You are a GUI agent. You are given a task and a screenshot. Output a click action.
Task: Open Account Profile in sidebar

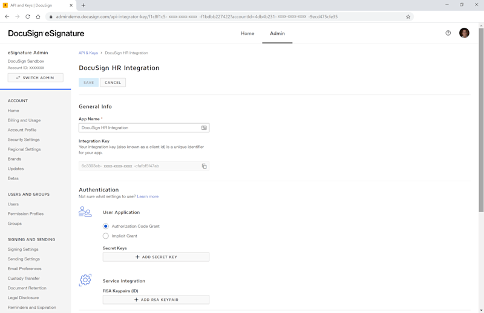22,130
